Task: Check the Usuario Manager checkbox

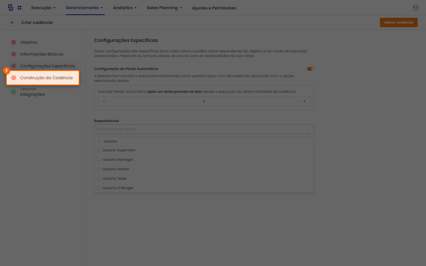Action: [99, 160]
